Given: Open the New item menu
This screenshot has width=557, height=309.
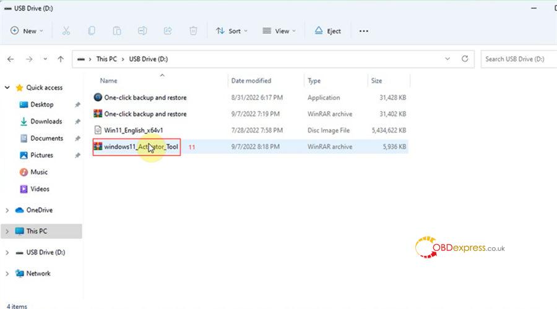Looking at the screenshot, I should pos(27,31).
